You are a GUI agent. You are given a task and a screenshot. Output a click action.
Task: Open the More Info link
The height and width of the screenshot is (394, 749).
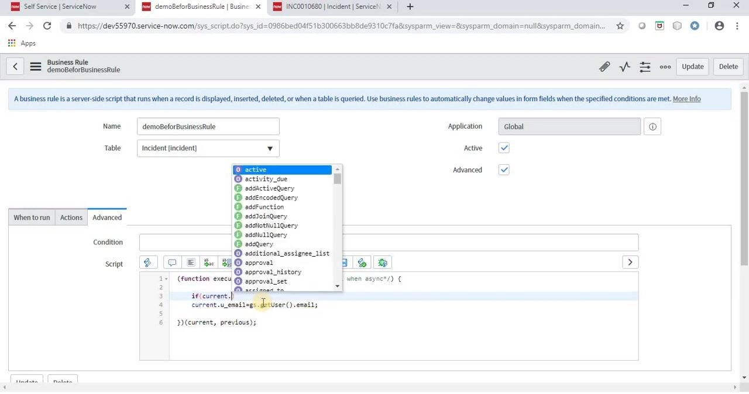coord(686,99)
